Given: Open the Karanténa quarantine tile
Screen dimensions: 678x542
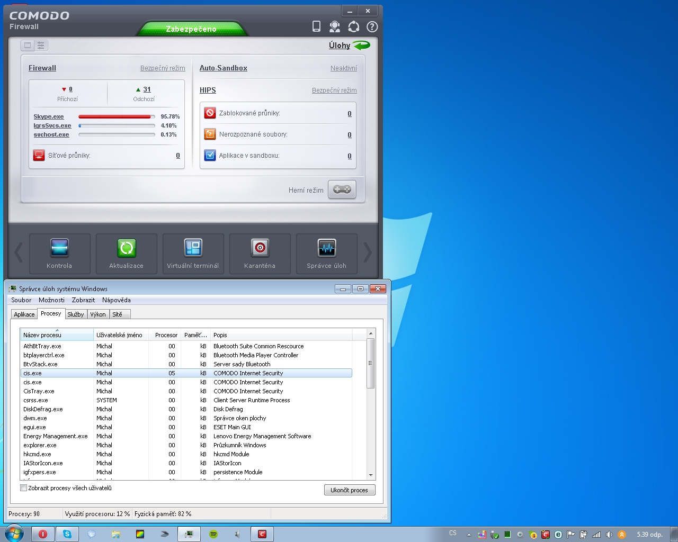Looking at the screenshot, I should click(260, 254).
